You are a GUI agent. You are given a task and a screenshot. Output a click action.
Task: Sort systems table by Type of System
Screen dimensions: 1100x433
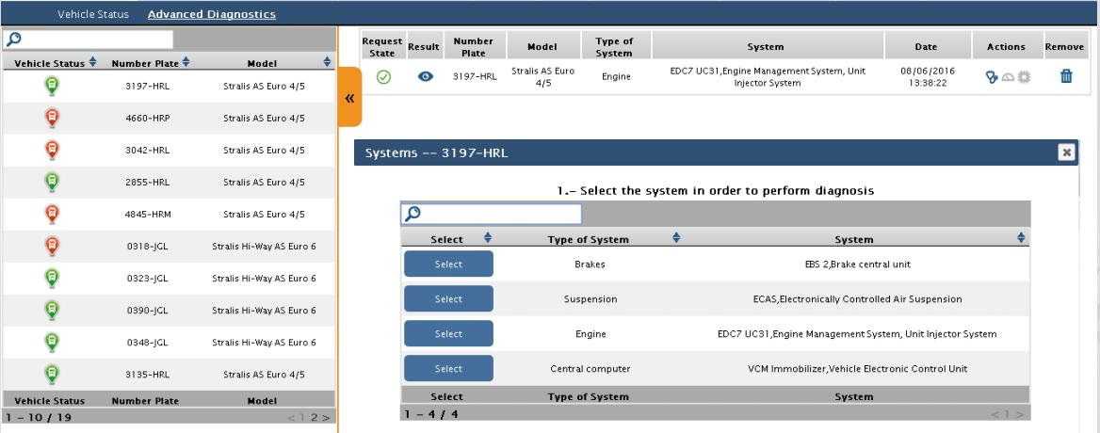coord(675,238)
